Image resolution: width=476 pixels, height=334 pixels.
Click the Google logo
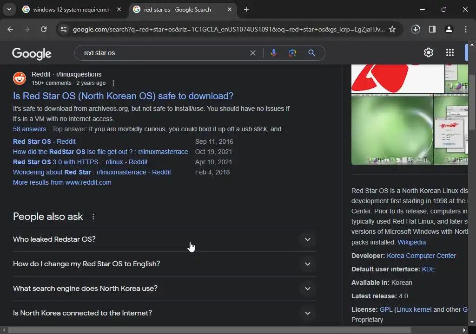32,54
